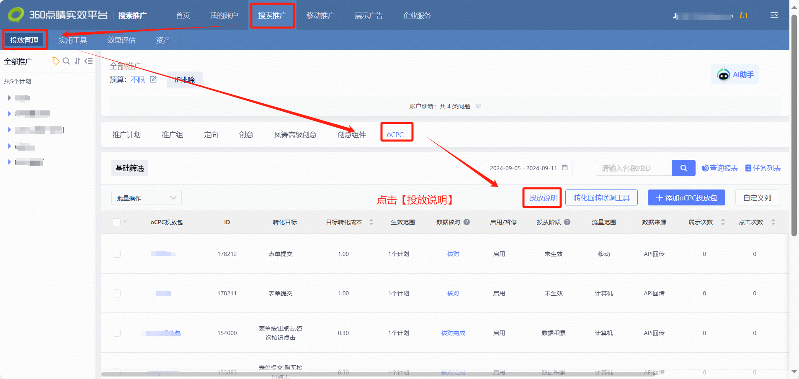The height and width of the screenshot is (379, 799).
Task: Click 核对 link in row 178211
Action: pos(453,293)
